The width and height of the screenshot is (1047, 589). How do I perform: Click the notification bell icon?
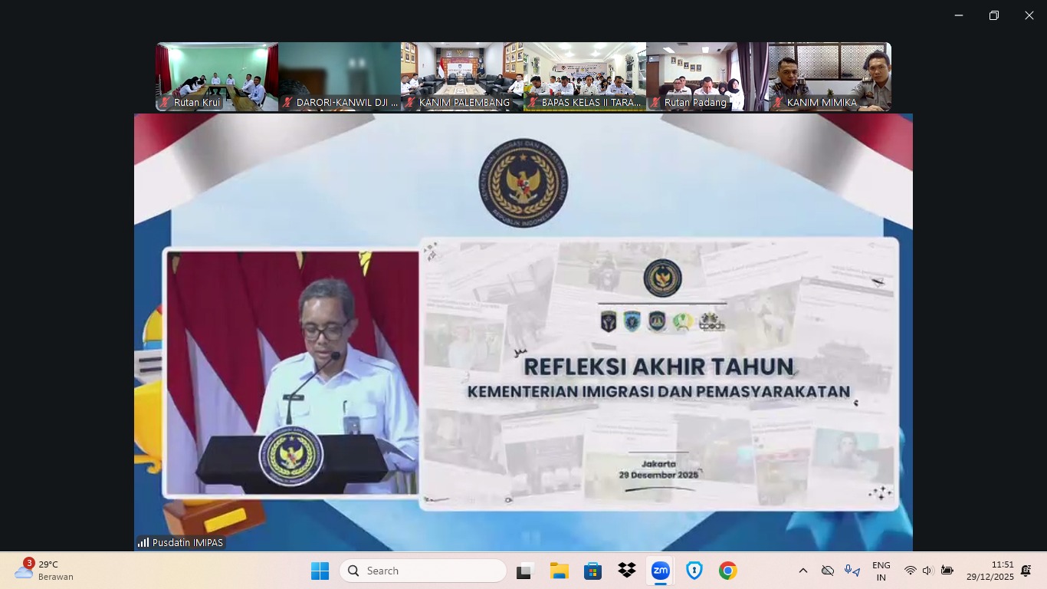(1026, 571)
